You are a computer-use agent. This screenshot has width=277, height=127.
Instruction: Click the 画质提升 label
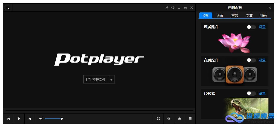coord(211,27)
